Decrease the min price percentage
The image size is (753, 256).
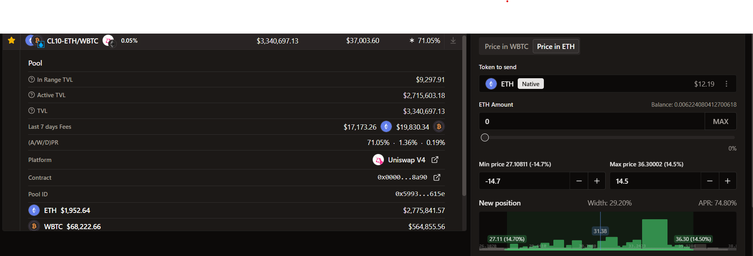579,181
